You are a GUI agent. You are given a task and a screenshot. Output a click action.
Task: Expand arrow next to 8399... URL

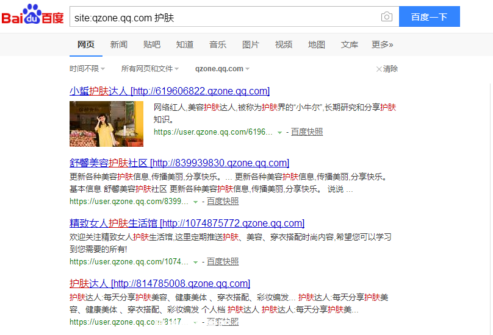pyautogui.click(x=195, y=202)
